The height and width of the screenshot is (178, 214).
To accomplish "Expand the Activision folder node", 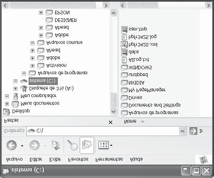I will (32, 66).
